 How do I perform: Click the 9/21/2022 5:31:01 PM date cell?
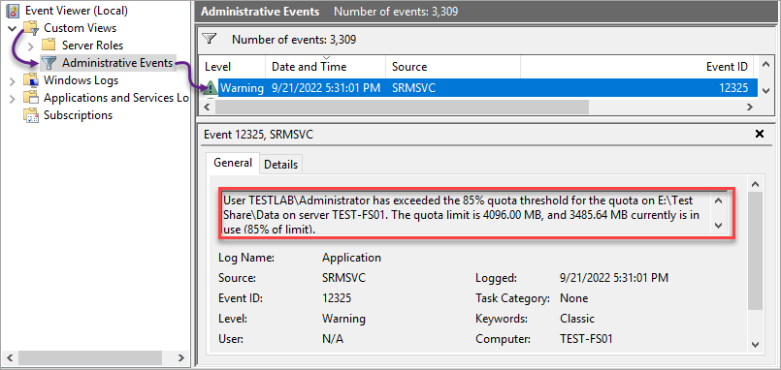tap(326, 88)
